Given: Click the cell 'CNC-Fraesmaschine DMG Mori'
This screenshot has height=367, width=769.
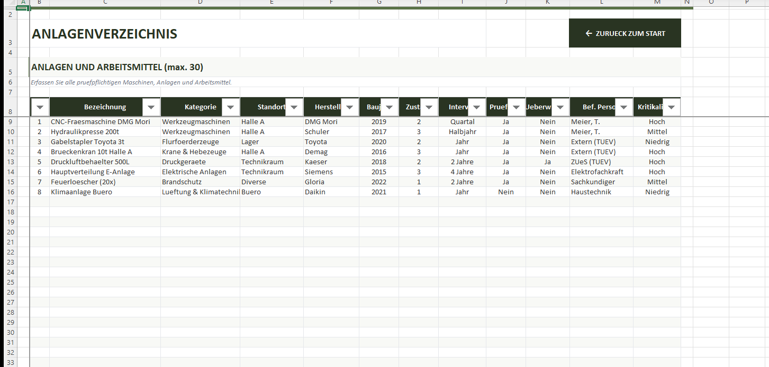Looking at the screenshot, I should coord(101,122).
